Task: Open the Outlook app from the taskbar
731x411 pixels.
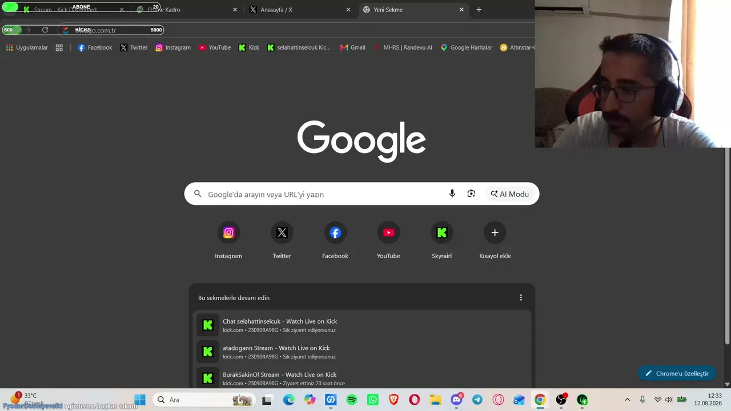Action: coord(519,400)
